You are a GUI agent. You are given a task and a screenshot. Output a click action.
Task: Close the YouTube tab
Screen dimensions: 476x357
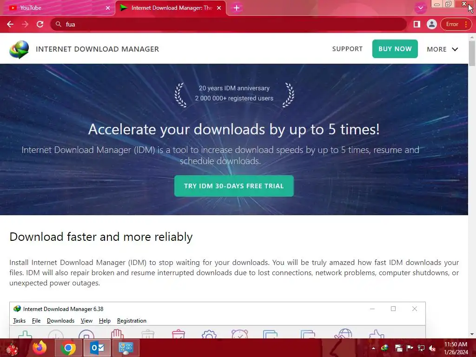click(108, 8)
